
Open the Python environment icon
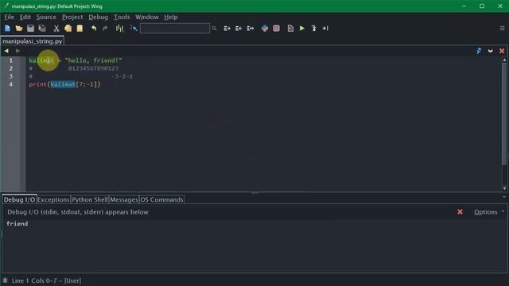265,29
